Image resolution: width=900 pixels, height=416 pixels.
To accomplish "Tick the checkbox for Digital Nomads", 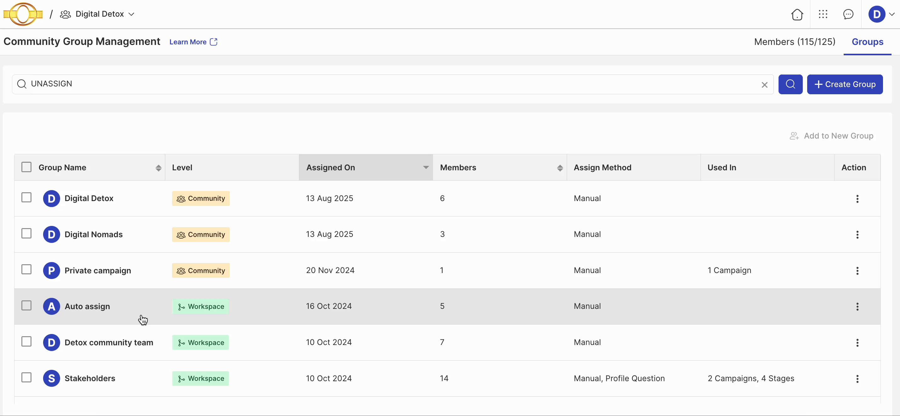I will pos(26,233).
